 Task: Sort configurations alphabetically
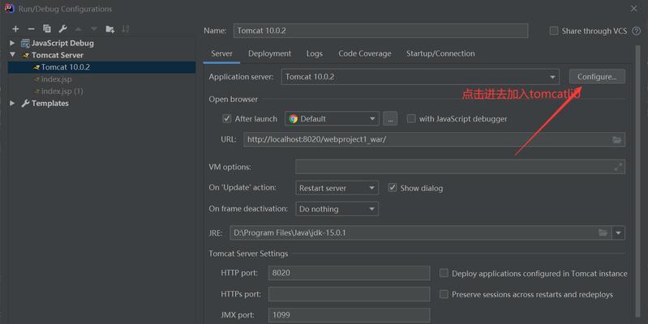[126, 29]
